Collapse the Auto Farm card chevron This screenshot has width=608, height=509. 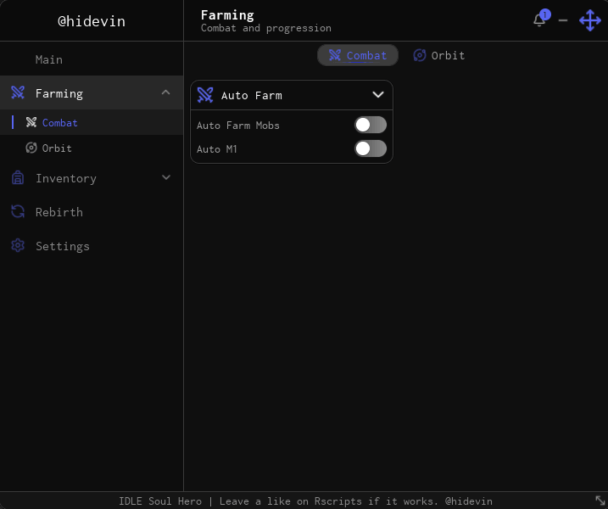(378, 95)
